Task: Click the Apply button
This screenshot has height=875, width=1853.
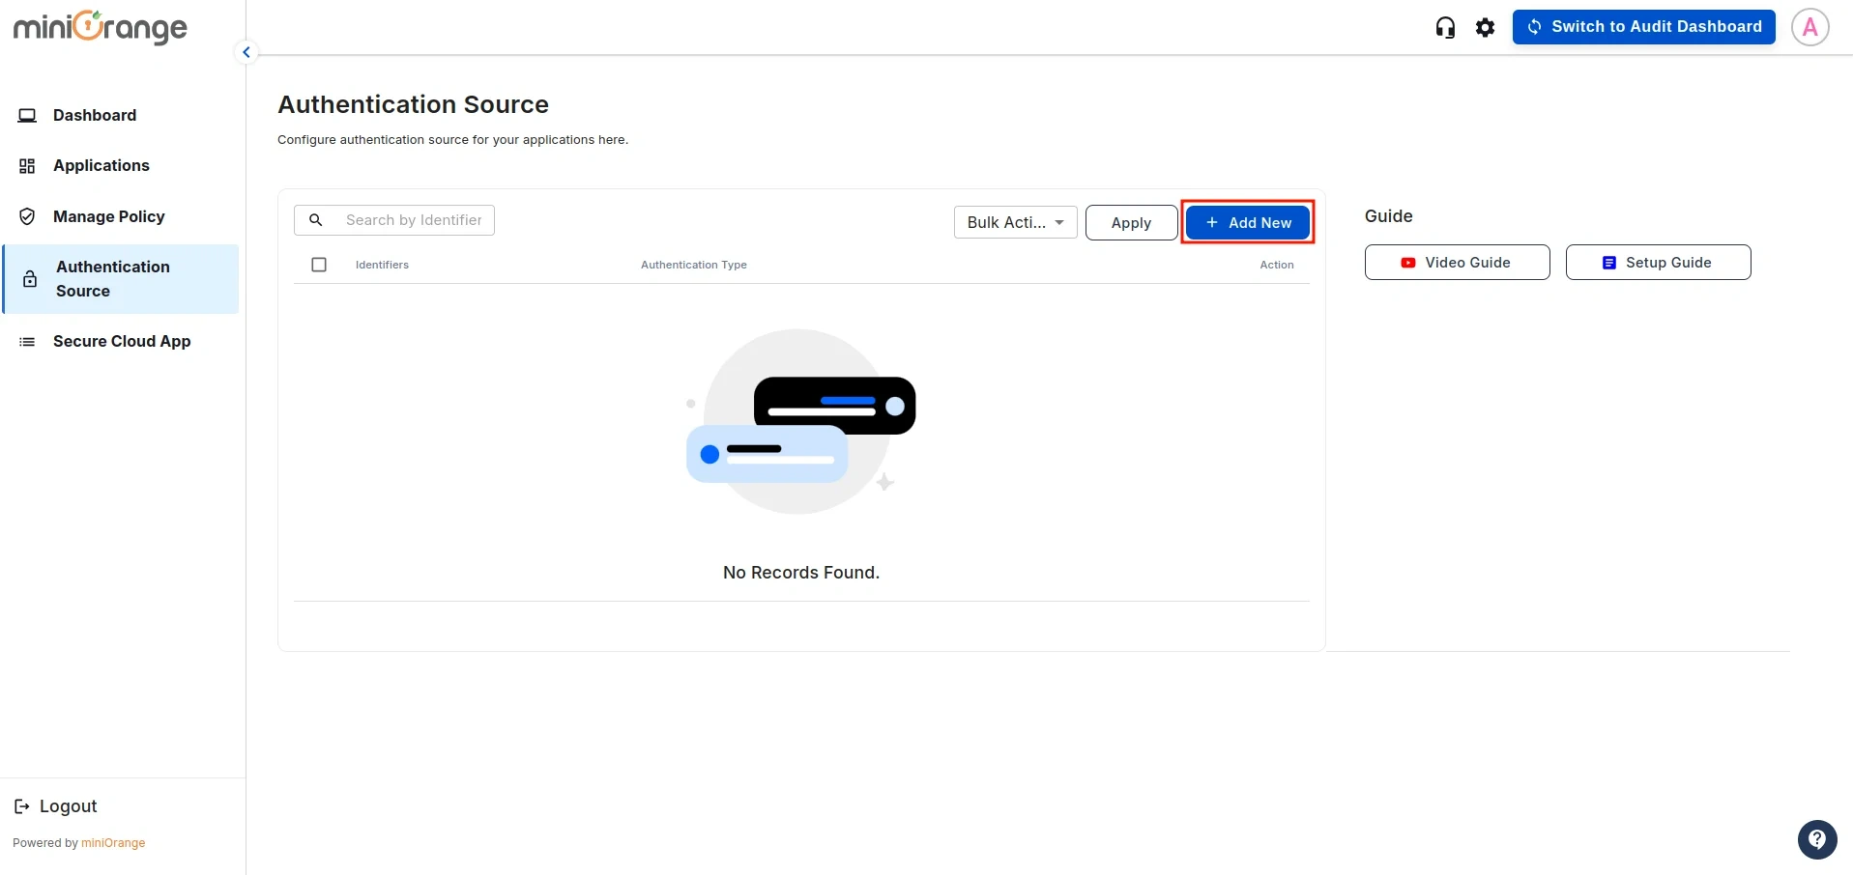Action: click(1130, 222)
